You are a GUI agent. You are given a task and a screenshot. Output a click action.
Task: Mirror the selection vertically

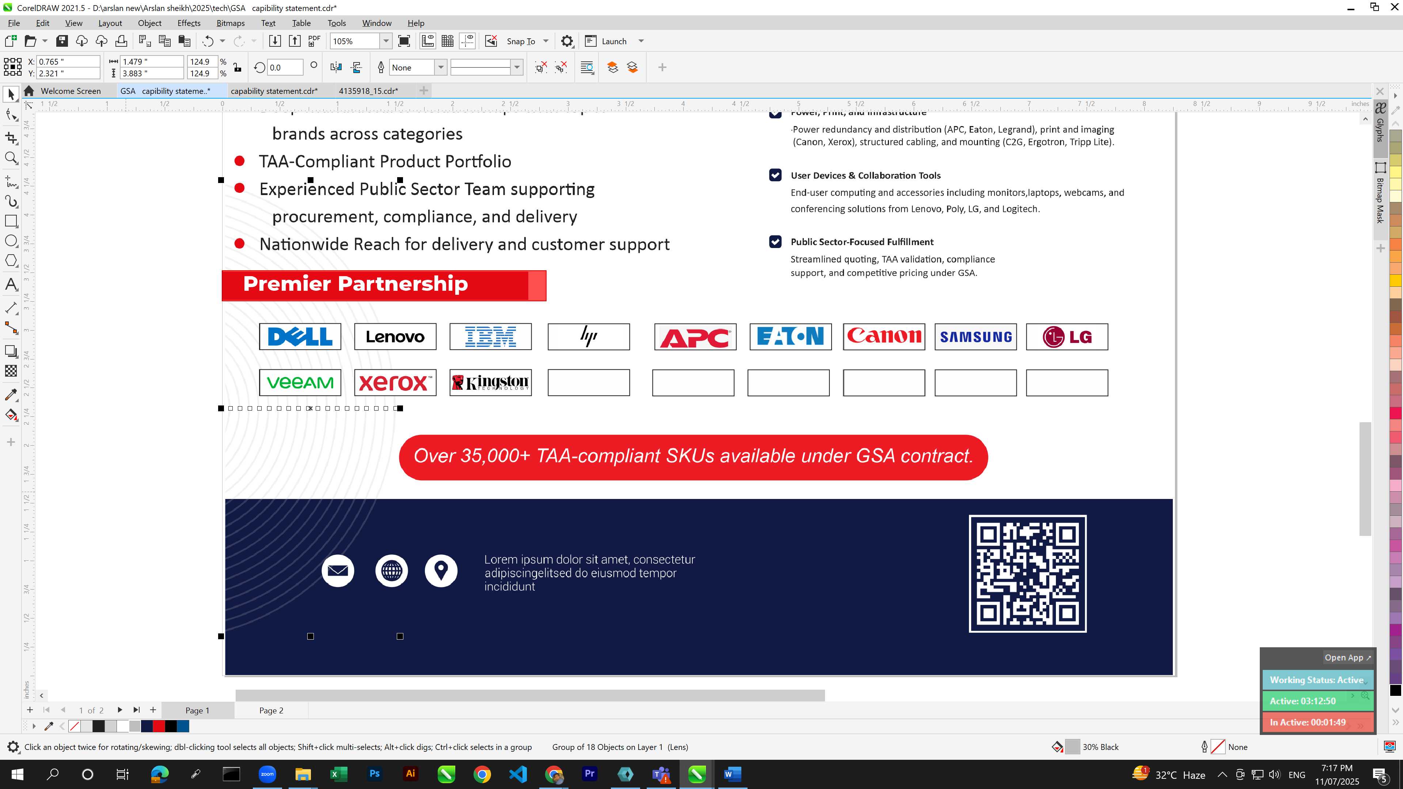(x=357, y=68)
